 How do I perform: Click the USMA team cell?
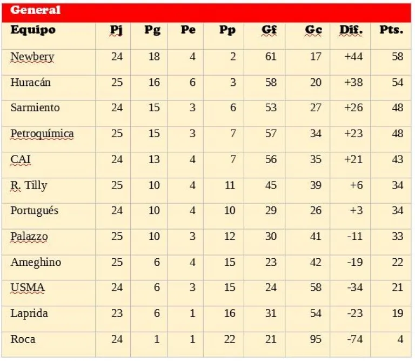pyautogui.click(x=27, y=288)
